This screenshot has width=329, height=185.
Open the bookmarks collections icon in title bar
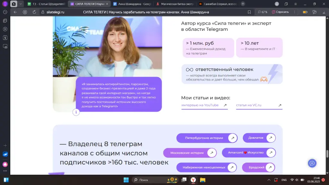click(286, 4)
